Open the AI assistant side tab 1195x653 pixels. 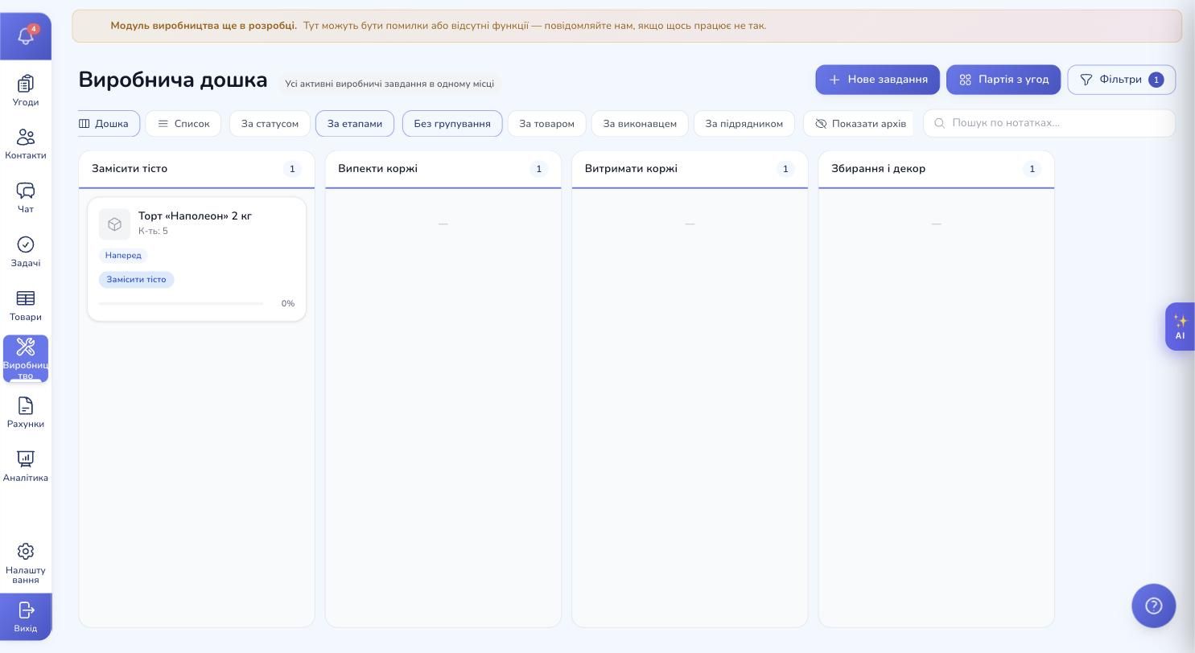click(x=1180, y=326)
